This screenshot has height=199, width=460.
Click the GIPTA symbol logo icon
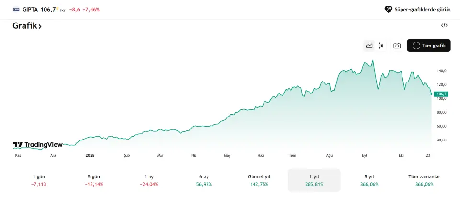(16, 9)
